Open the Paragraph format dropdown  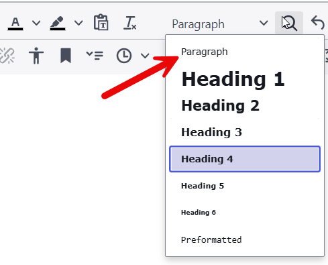[x=220, y=23]
